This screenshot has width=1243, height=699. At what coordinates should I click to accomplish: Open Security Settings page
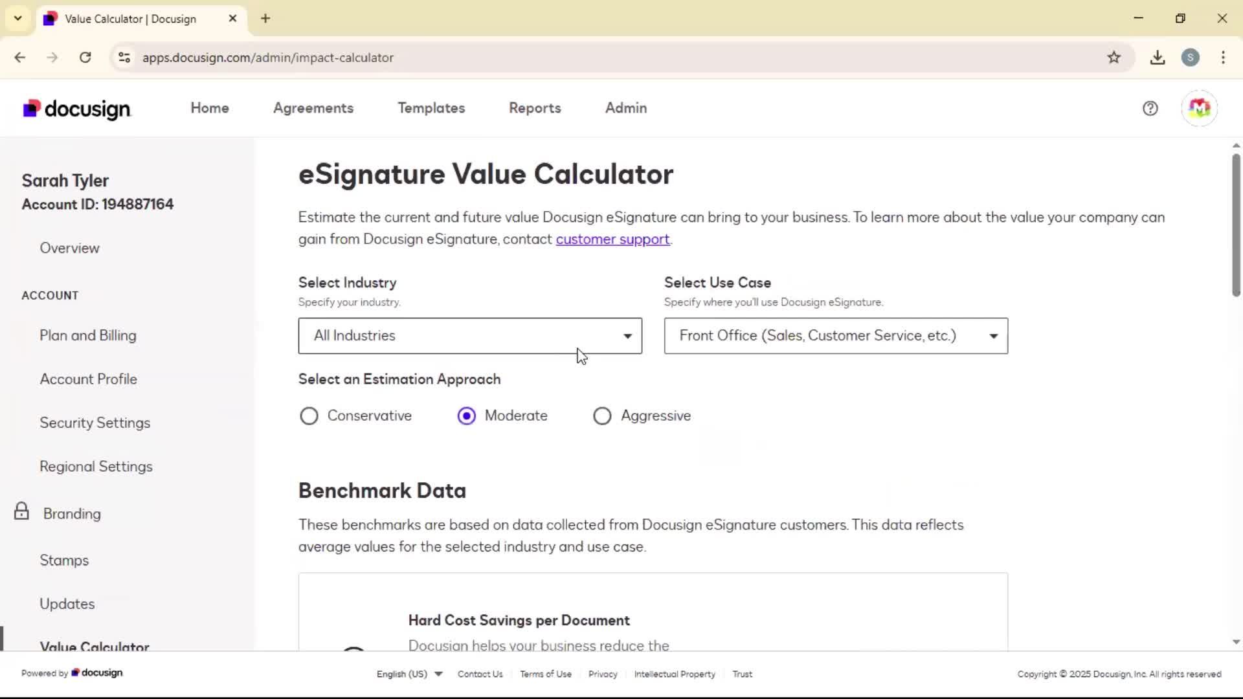pos(95,423)
